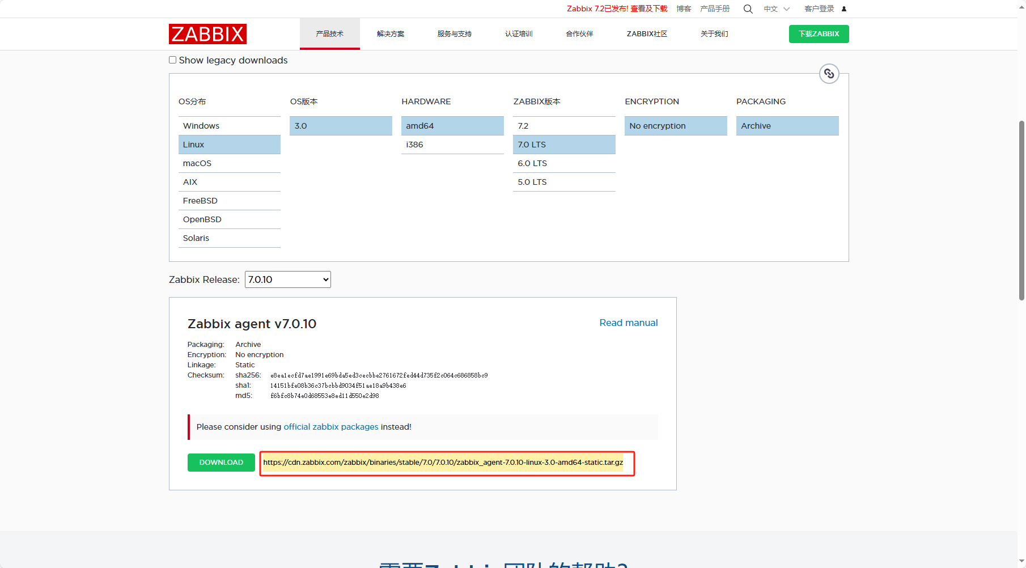
Task: Open the 关于我们 menu
Action: (714, 34)
